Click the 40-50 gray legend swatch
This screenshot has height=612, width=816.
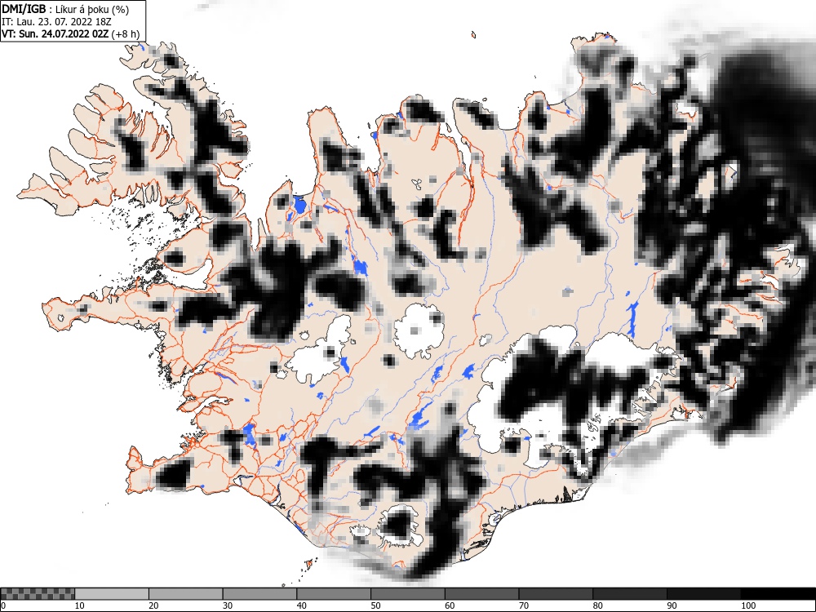[334, 594]
